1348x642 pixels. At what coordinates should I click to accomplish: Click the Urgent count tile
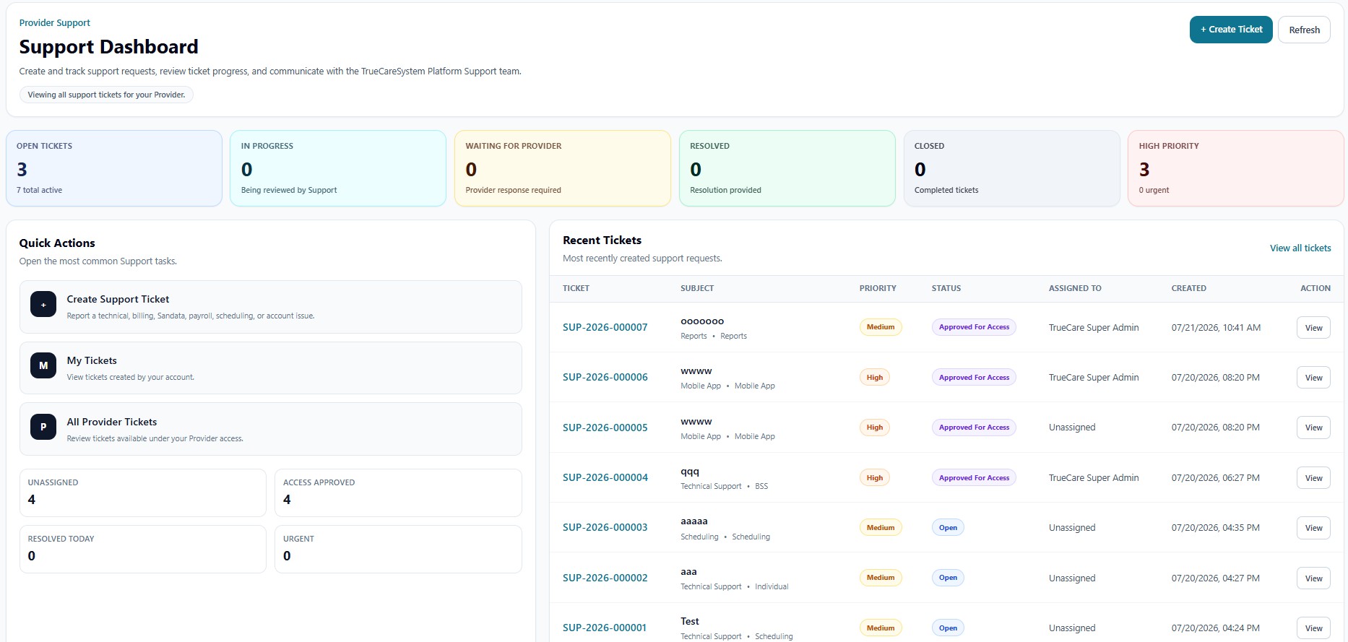tap(398, 549)
